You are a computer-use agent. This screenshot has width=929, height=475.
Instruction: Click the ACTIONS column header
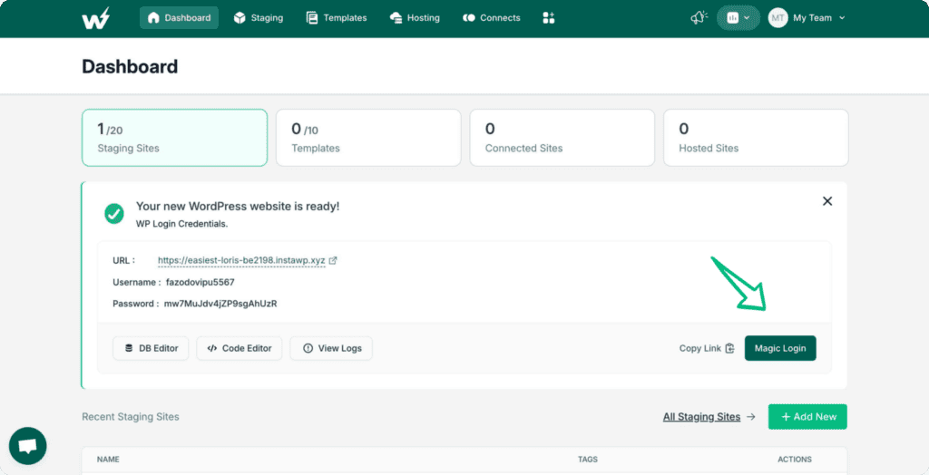click(x=795, y=460)
